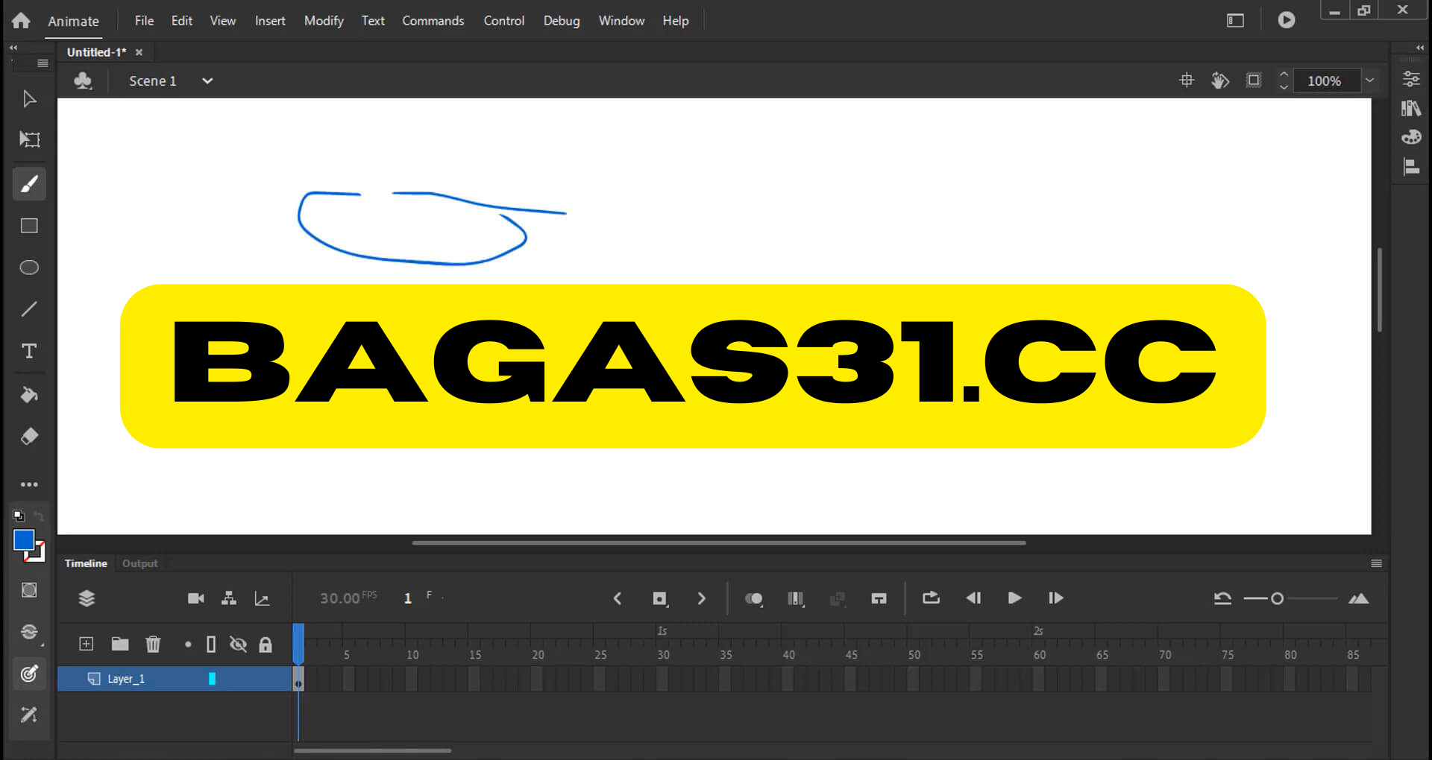Reset timeline zoom to default

point(1222,598)
